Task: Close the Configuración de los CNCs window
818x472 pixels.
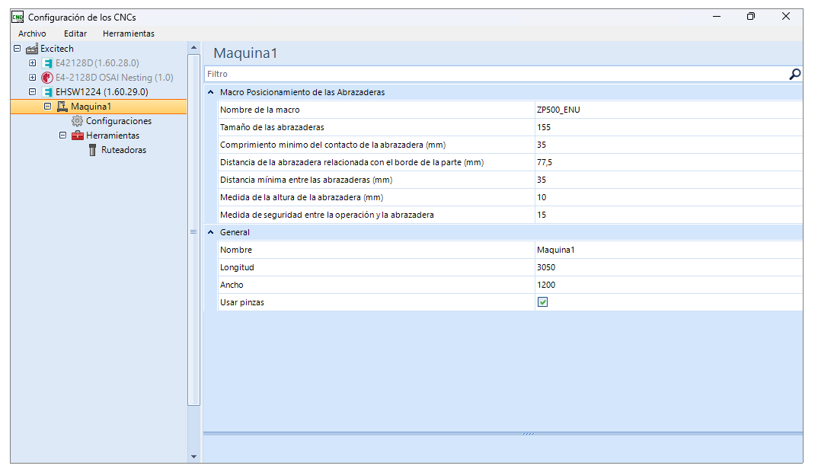Action: pyautogui.click(x=786, y=17)
